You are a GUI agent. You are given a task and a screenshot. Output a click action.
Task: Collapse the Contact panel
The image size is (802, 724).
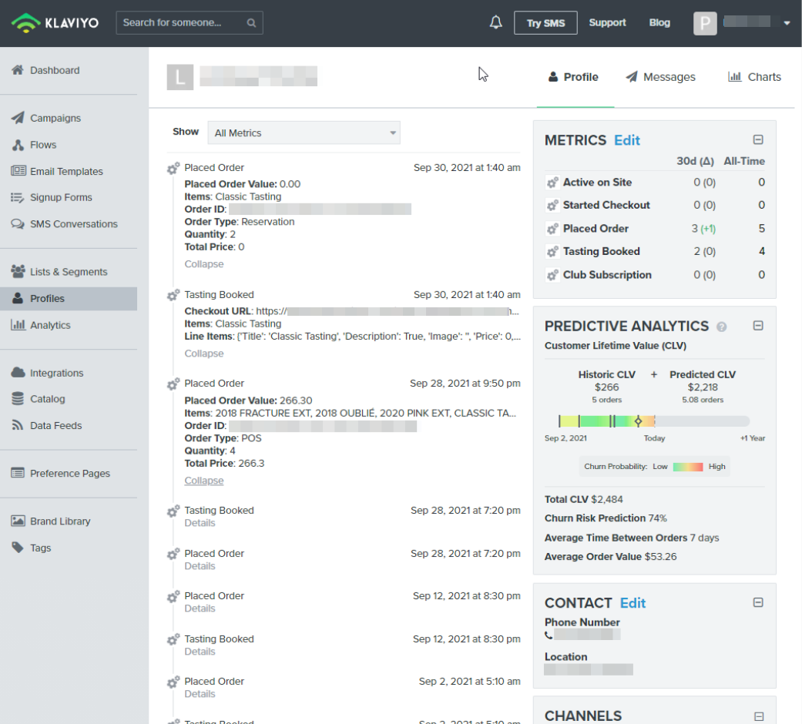point(758,602)
